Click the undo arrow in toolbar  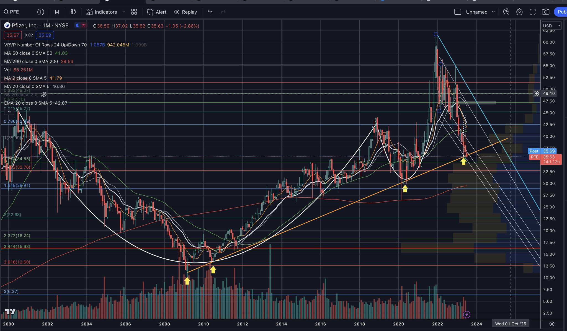210,12
